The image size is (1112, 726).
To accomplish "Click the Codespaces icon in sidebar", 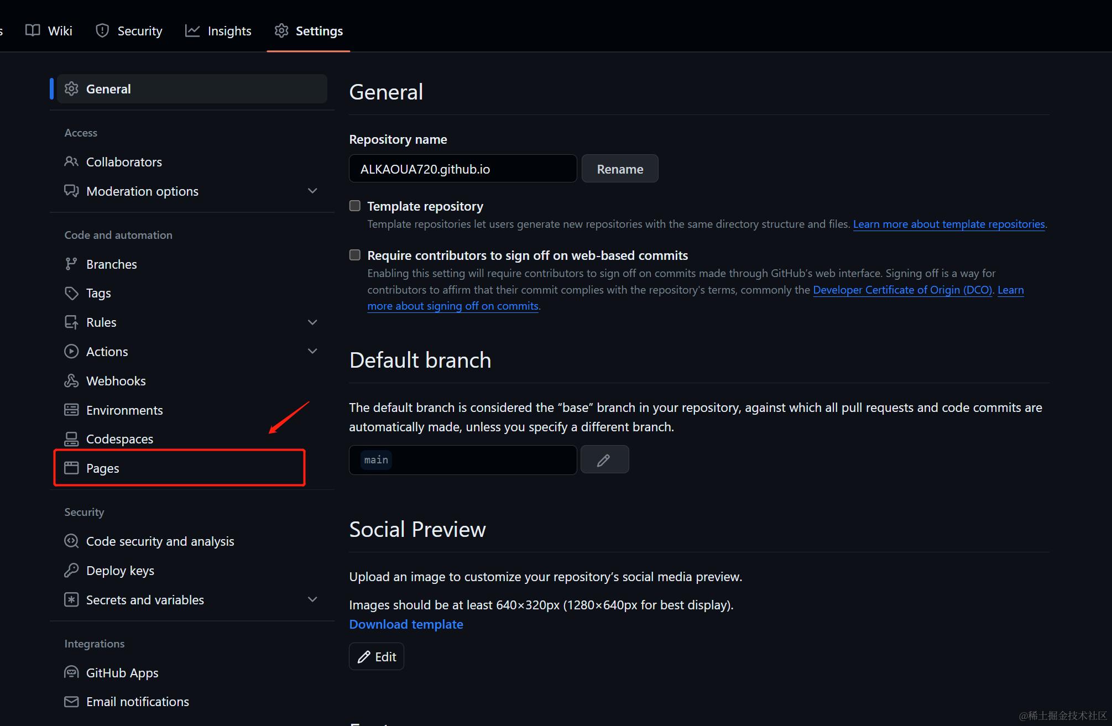I will [71, 439].
